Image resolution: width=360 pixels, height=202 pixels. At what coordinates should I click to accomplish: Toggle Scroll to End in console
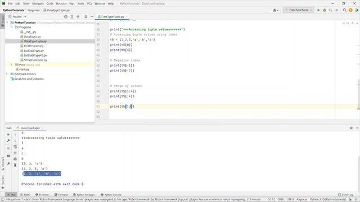point(15,153)
